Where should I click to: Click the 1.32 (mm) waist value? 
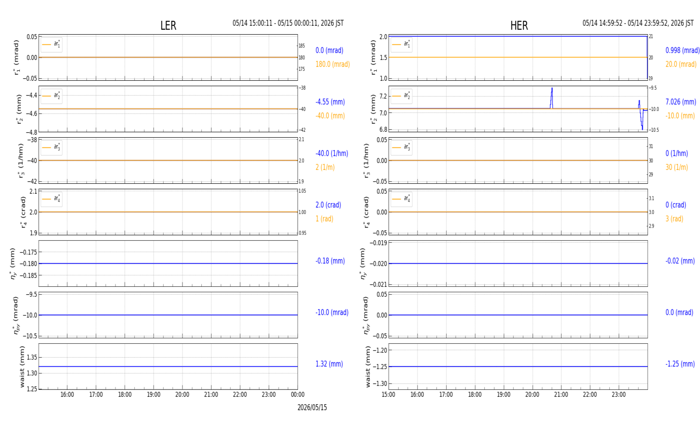coord(329,364)
